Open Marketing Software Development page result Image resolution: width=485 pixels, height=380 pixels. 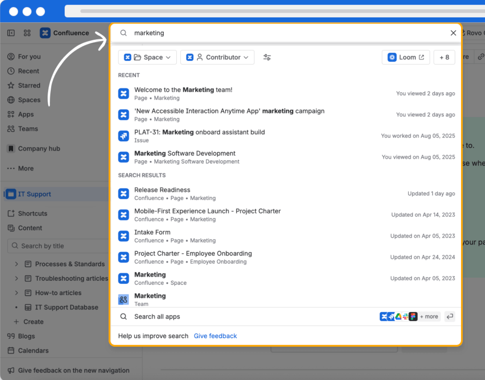pyautogui.click(x=287, y=157)
